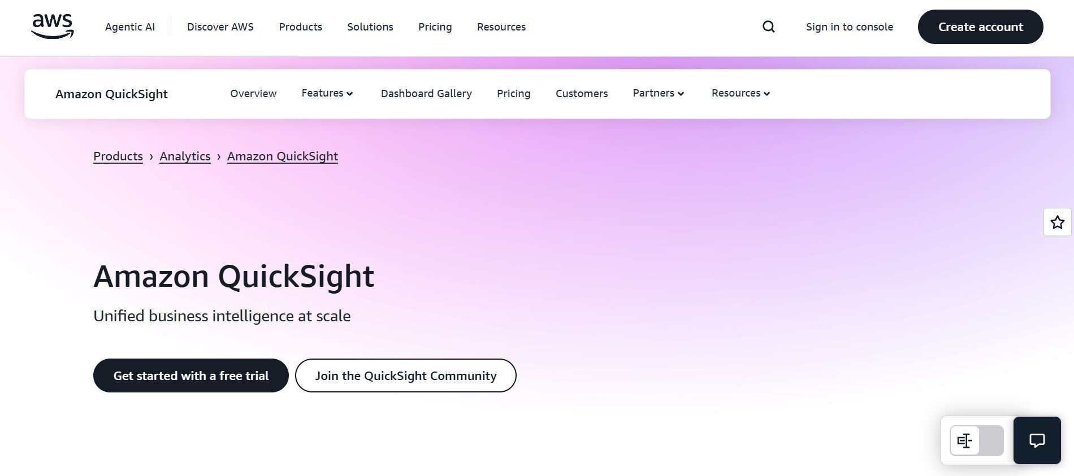Go to Agentic AI

[x=129, y=27]
